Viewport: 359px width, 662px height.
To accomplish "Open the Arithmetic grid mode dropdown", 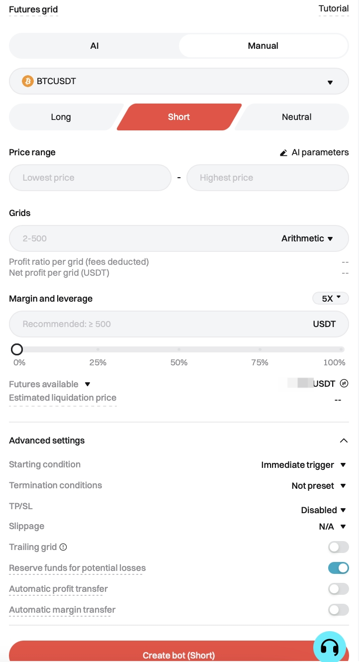I will coord(307,238).
